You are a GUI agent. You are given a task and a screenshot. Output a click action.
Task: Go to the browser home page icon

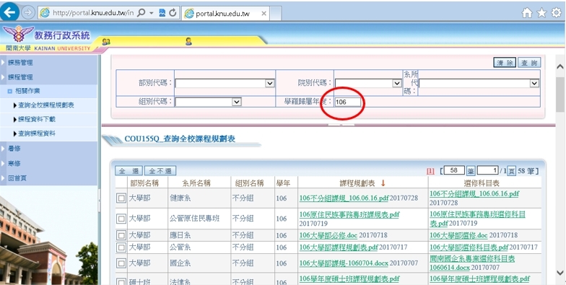[x=527, y=13]
